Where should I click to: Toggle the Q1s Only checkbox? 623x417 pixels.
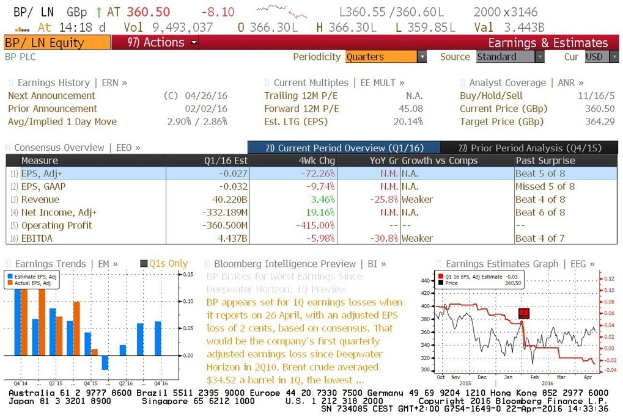[x=144, y=264]
